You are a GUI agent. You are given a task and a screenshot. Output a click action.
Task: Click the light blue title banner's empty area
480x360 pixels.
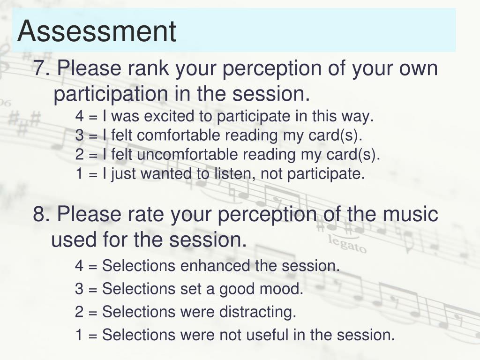click(319, 30)
